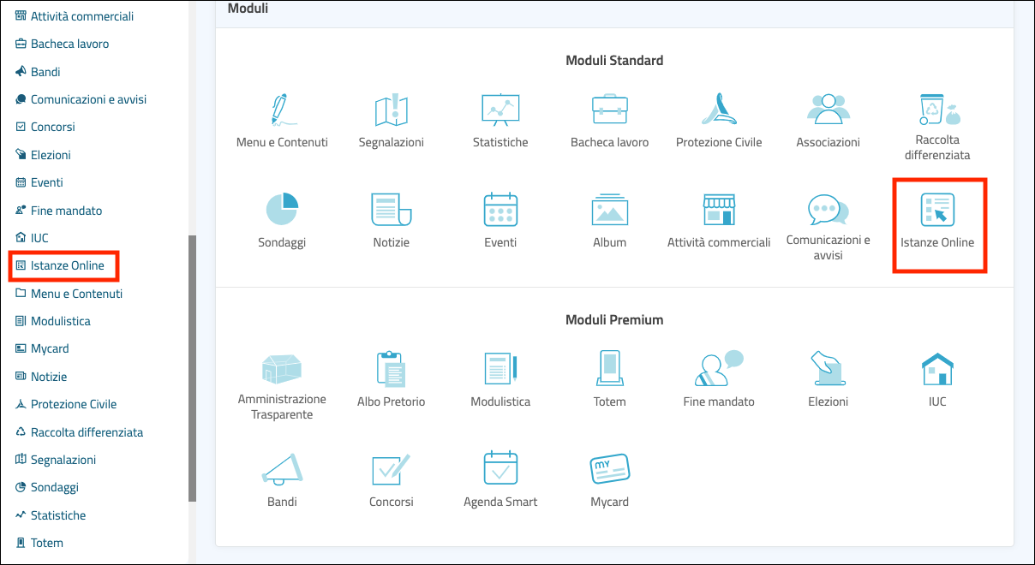Go to Modulistica in the sidebar menu

click(60, 321)
